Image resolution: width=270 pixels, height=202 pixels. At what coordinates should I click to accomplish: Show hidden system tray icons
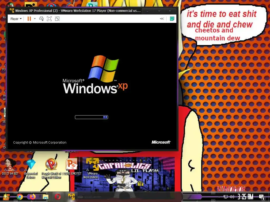coord(219,197)
